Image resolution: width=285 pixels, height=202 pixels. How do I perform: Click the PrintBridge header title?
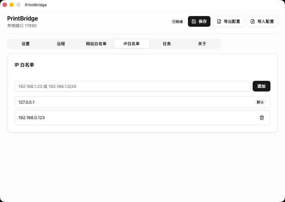pos(23,18)
